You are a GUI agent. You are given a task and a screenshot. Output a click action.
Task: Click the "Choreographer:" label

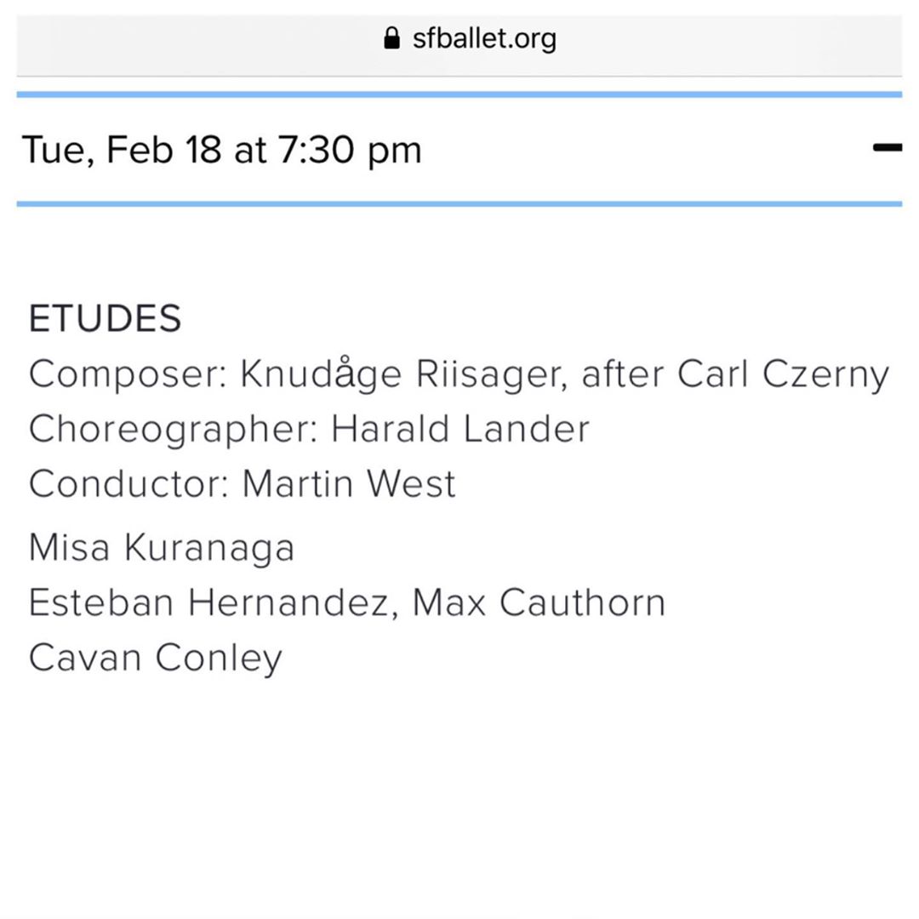pyautogui.click(x=173, y=429)
